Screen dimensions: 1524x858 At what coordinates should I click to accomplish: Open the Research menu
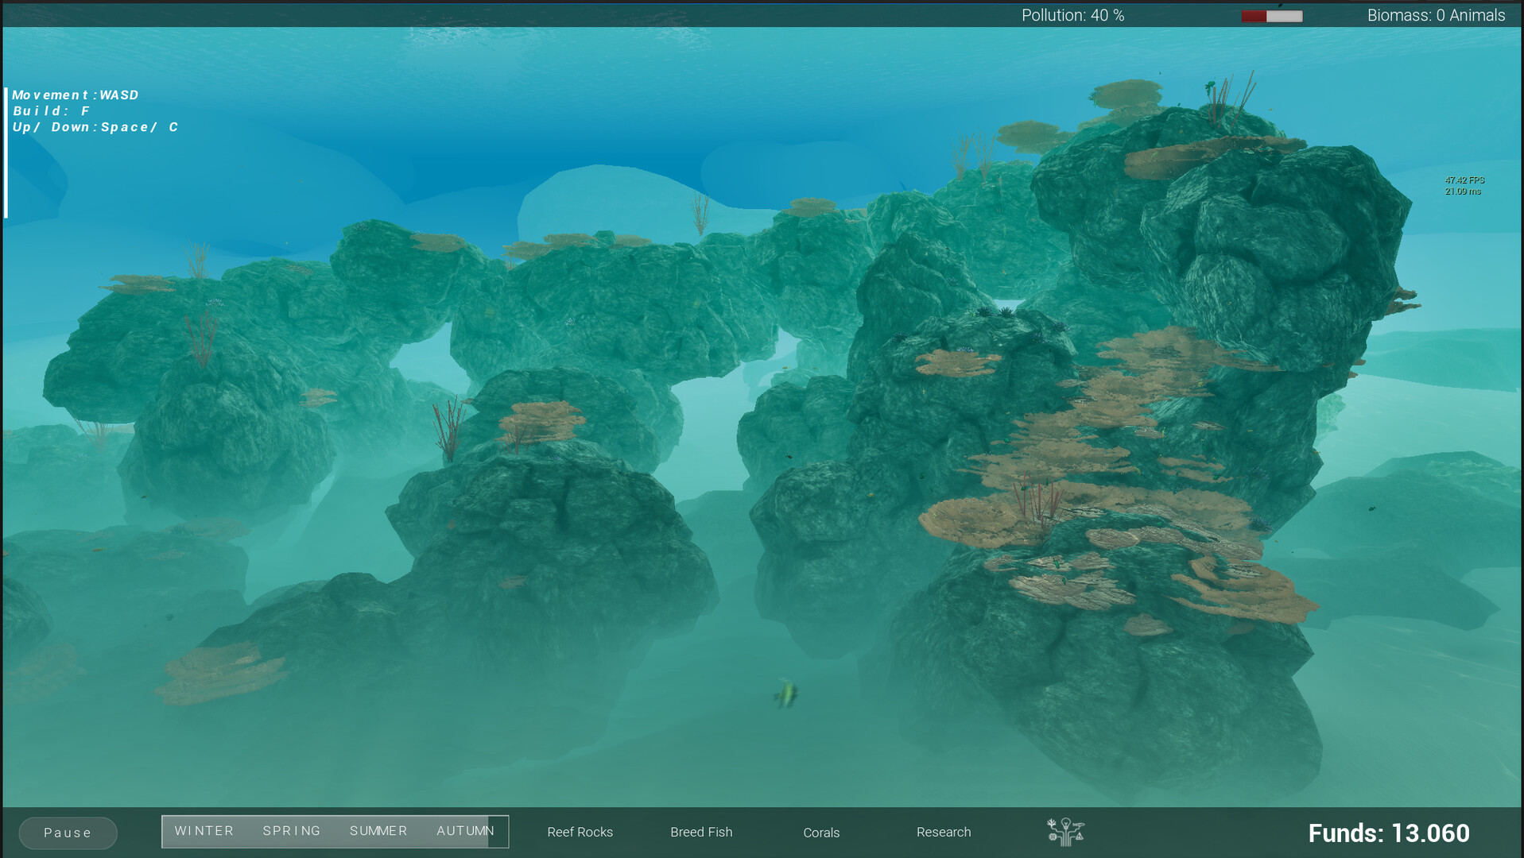tap(944, 832)
